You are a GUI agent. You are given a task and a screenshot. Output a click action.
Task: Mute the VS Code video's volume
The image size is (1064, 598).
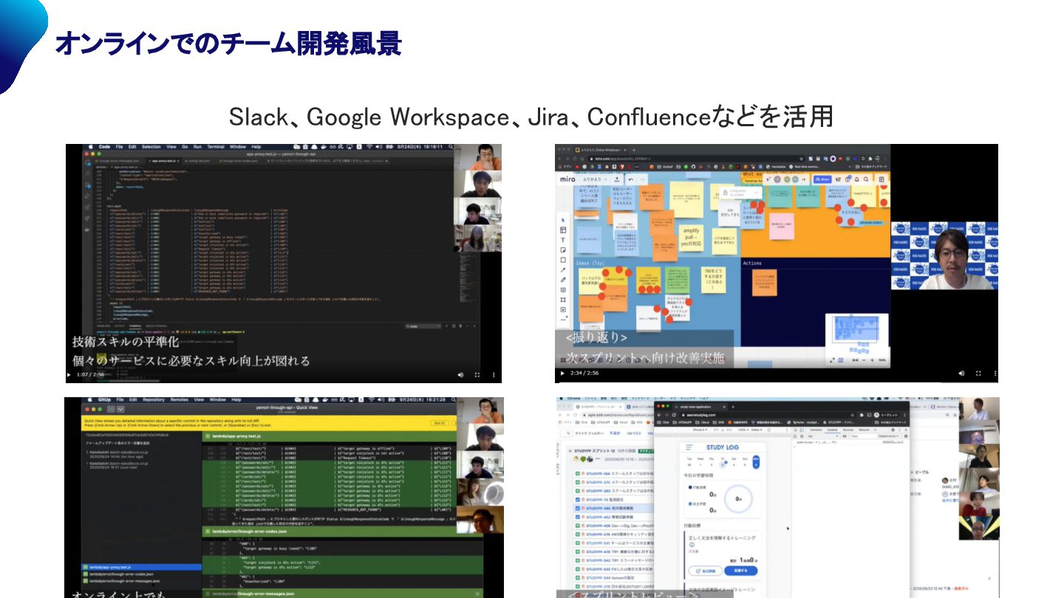[x=461, y=375]
